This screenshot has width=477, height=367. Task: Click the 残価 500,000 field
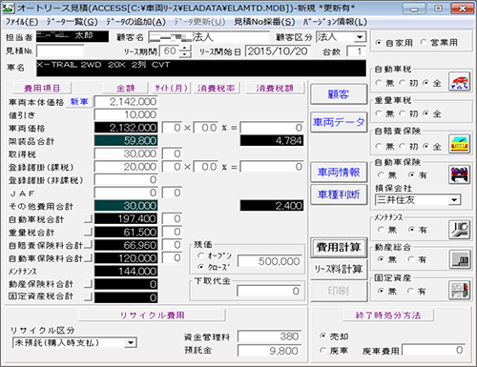pyautogui.click(x=269, y=261)
